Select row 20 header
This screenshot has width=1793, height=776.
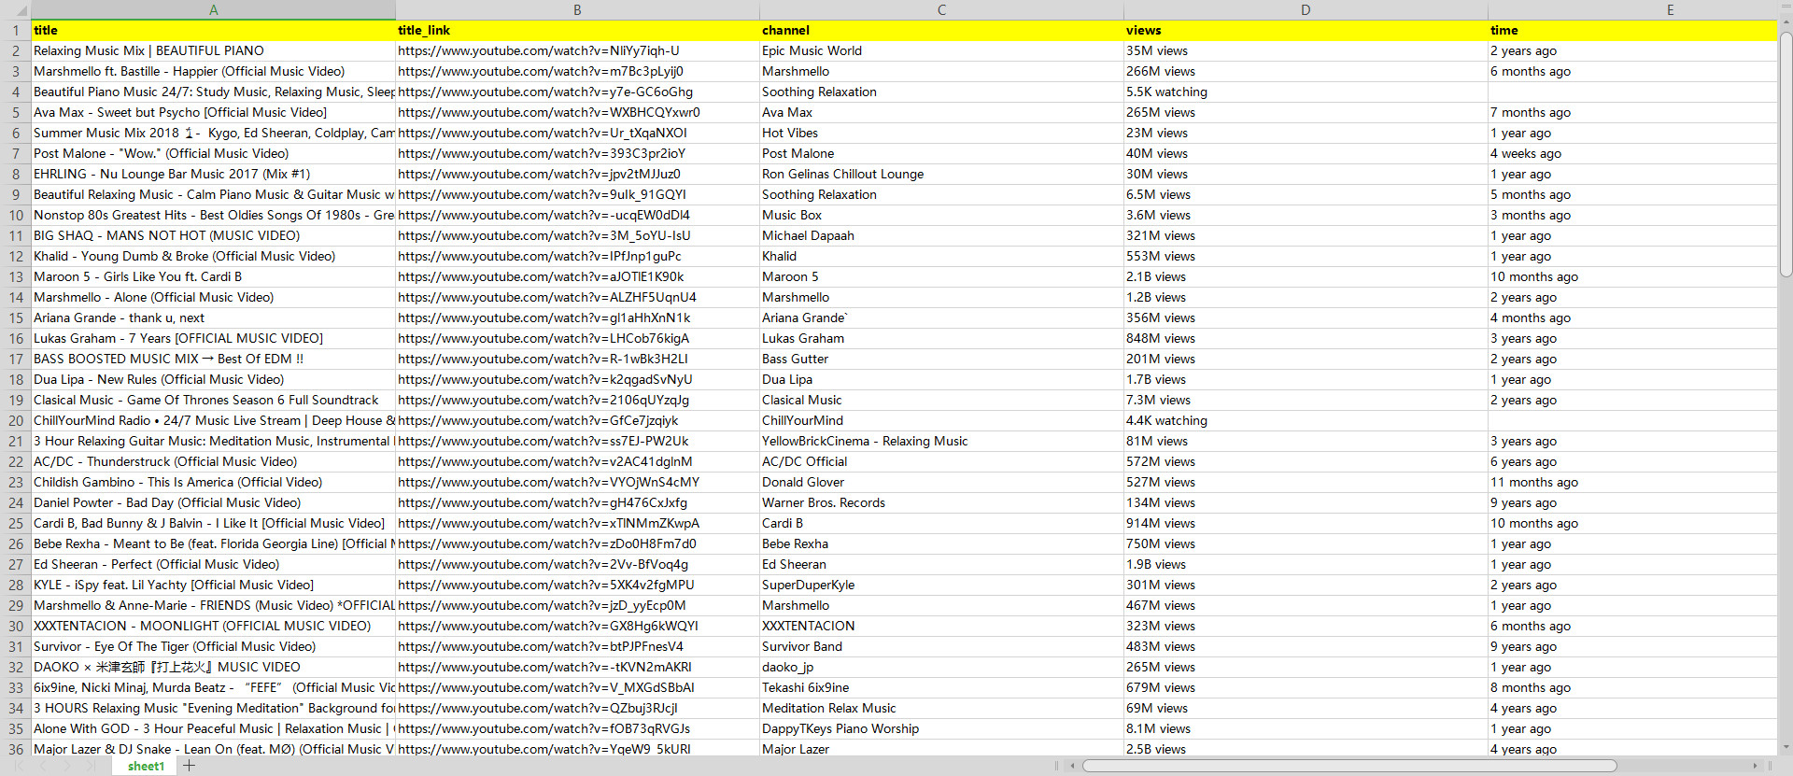[15, 420]
